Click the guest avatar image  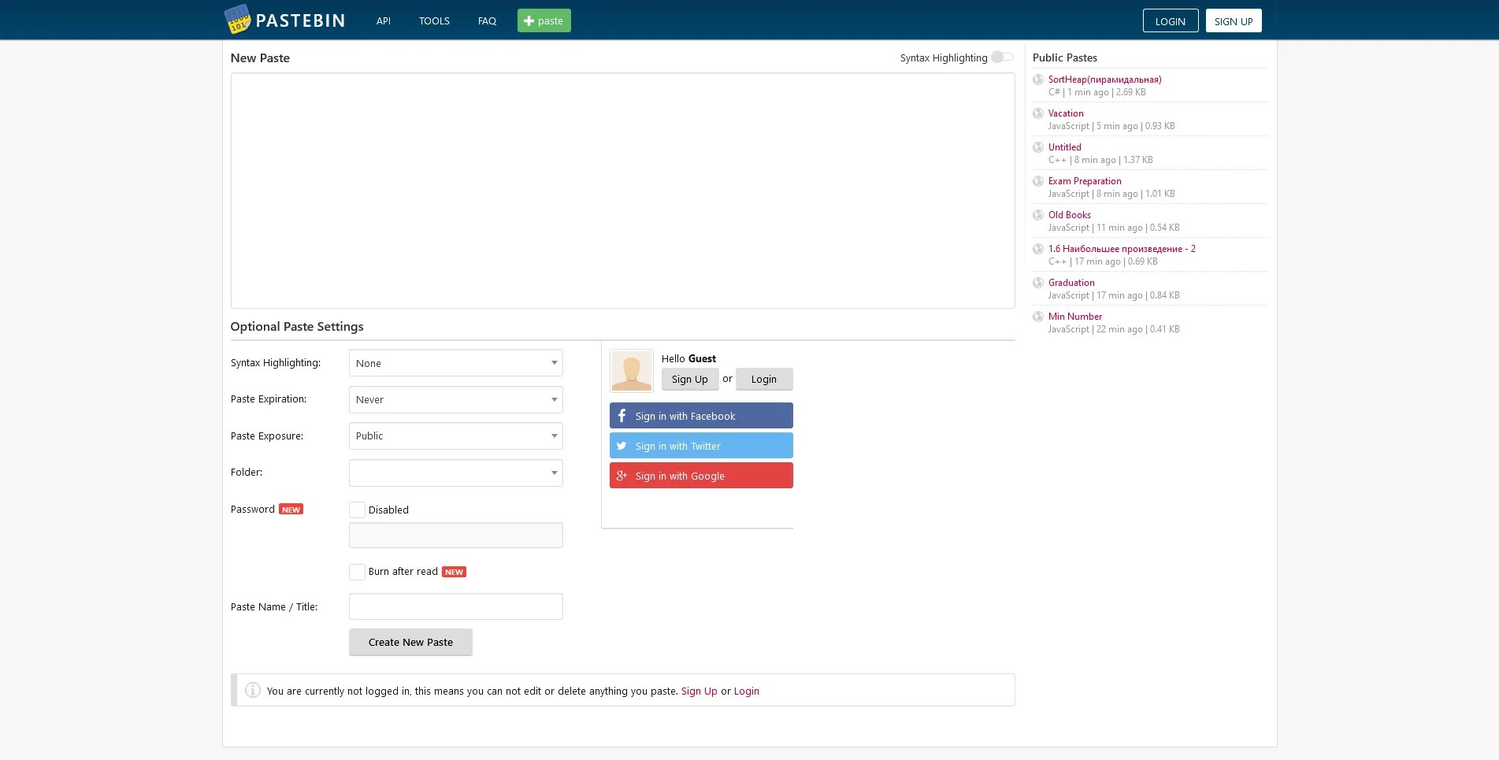coord(631,370)
